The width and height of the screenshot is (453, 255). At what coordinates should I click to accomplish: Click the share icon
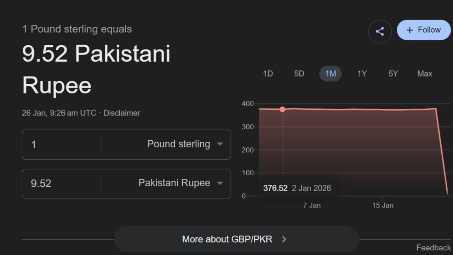[x=380, y=32]
